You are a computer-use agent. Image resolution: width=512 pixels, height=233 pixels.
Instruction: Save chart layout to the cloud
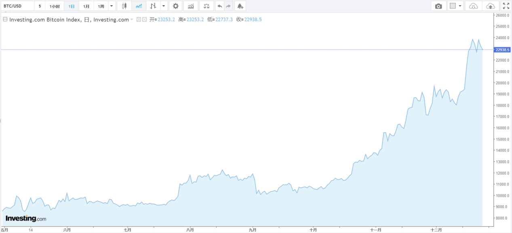pos(490,6)
